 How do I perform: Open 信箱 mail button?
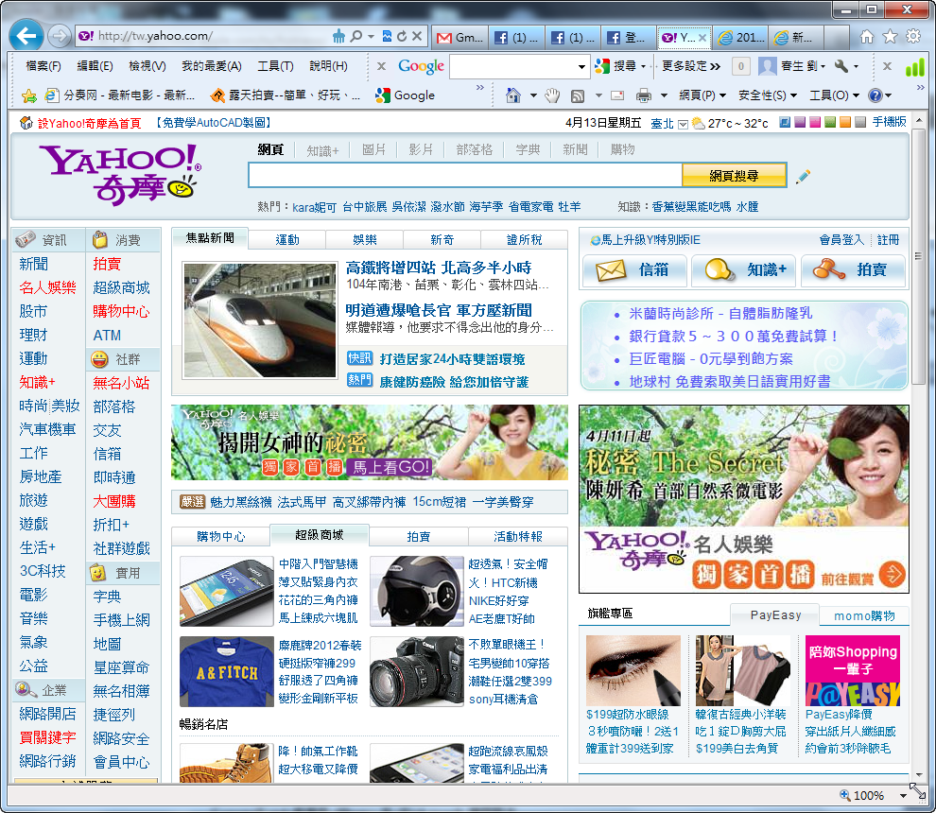[634, 269]
